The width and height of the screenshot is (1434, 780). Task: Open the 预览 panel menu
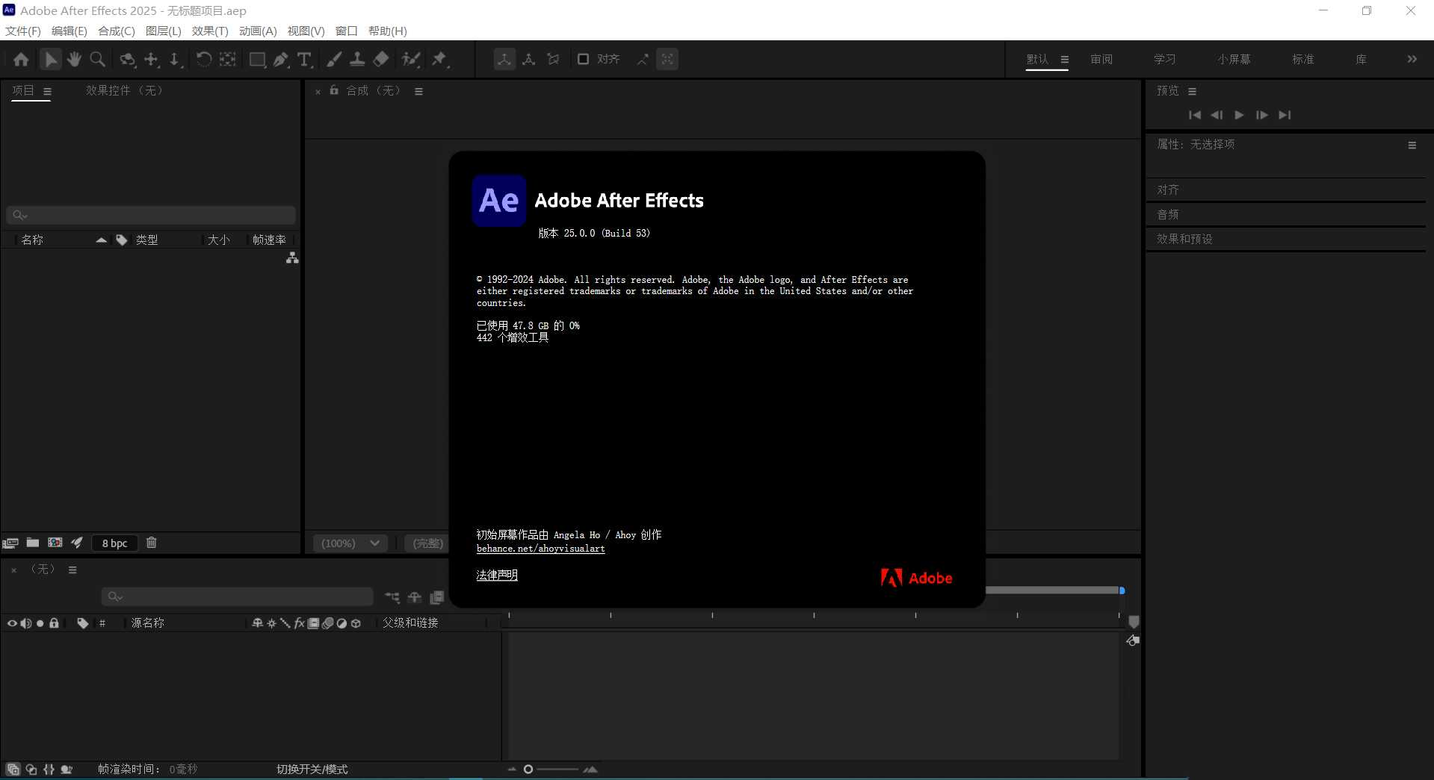(x=1193, y=92)
